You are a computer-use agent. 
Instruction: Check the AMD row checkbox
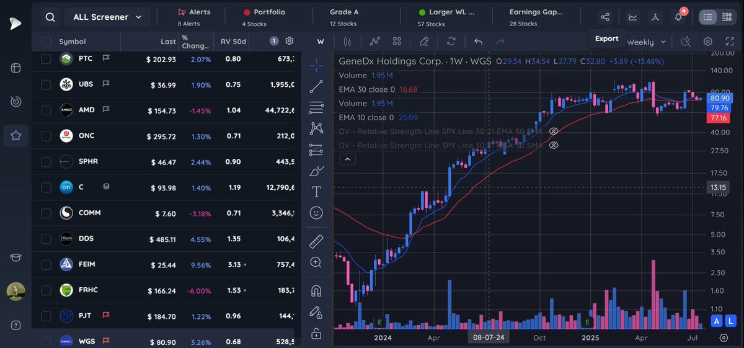(x=46, y=110)
